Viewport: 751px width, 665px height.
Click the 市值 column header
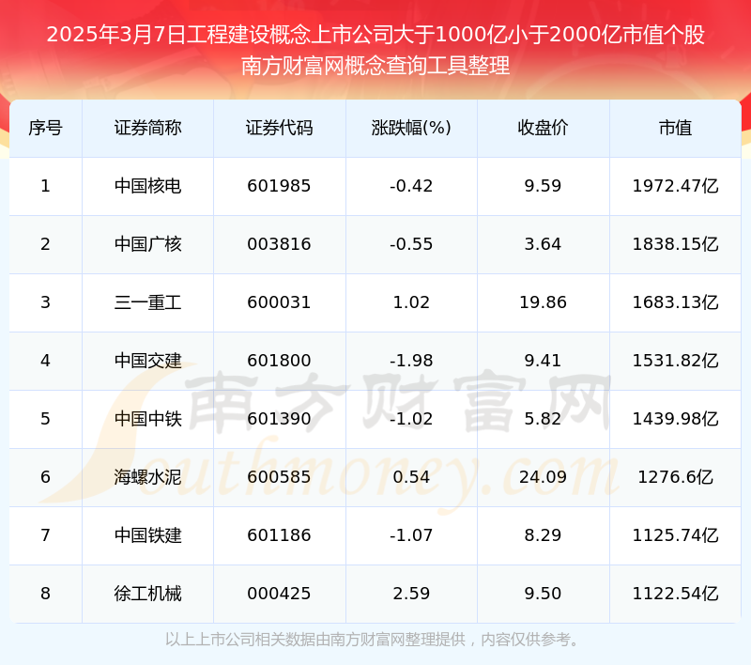675,128
